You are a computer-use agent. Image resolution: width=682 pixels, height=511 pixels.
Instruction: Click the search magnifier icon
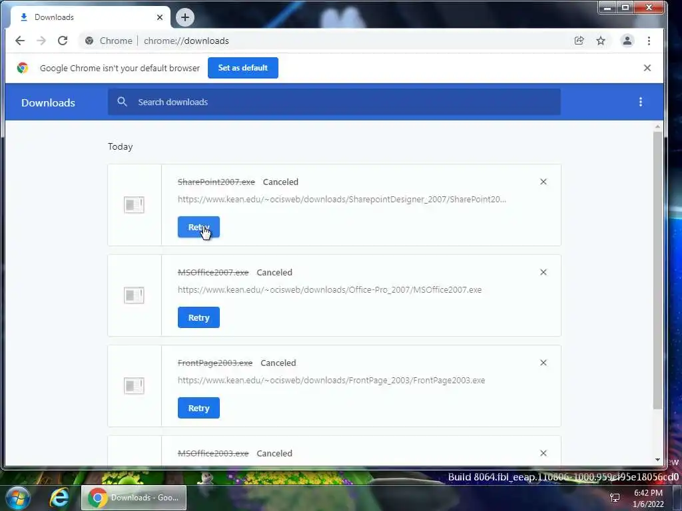point(123,102)
